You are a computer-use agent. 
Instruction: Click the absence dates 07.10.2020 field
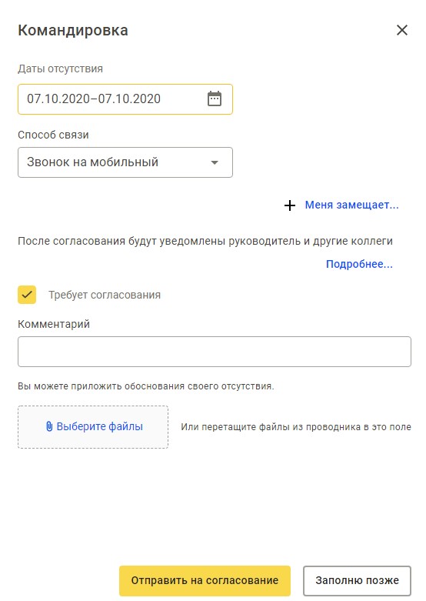click(125, 99)
